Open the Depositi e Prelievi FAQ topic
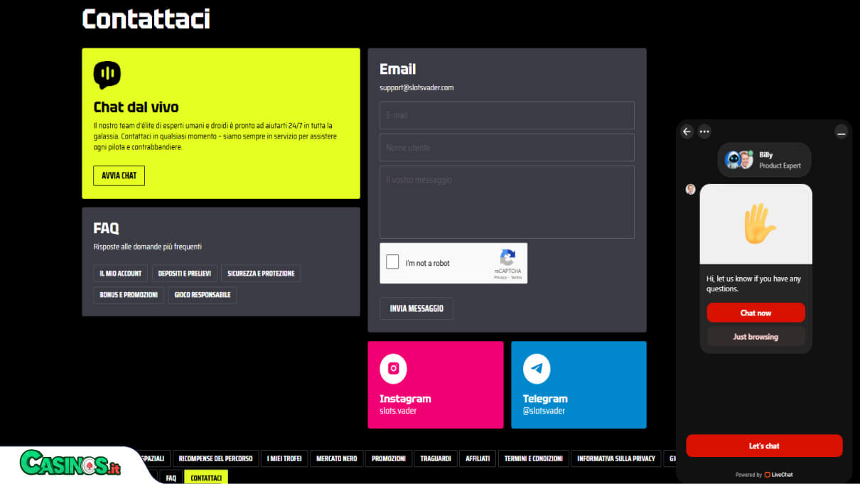The image size is (860, 484). [185, 274]
